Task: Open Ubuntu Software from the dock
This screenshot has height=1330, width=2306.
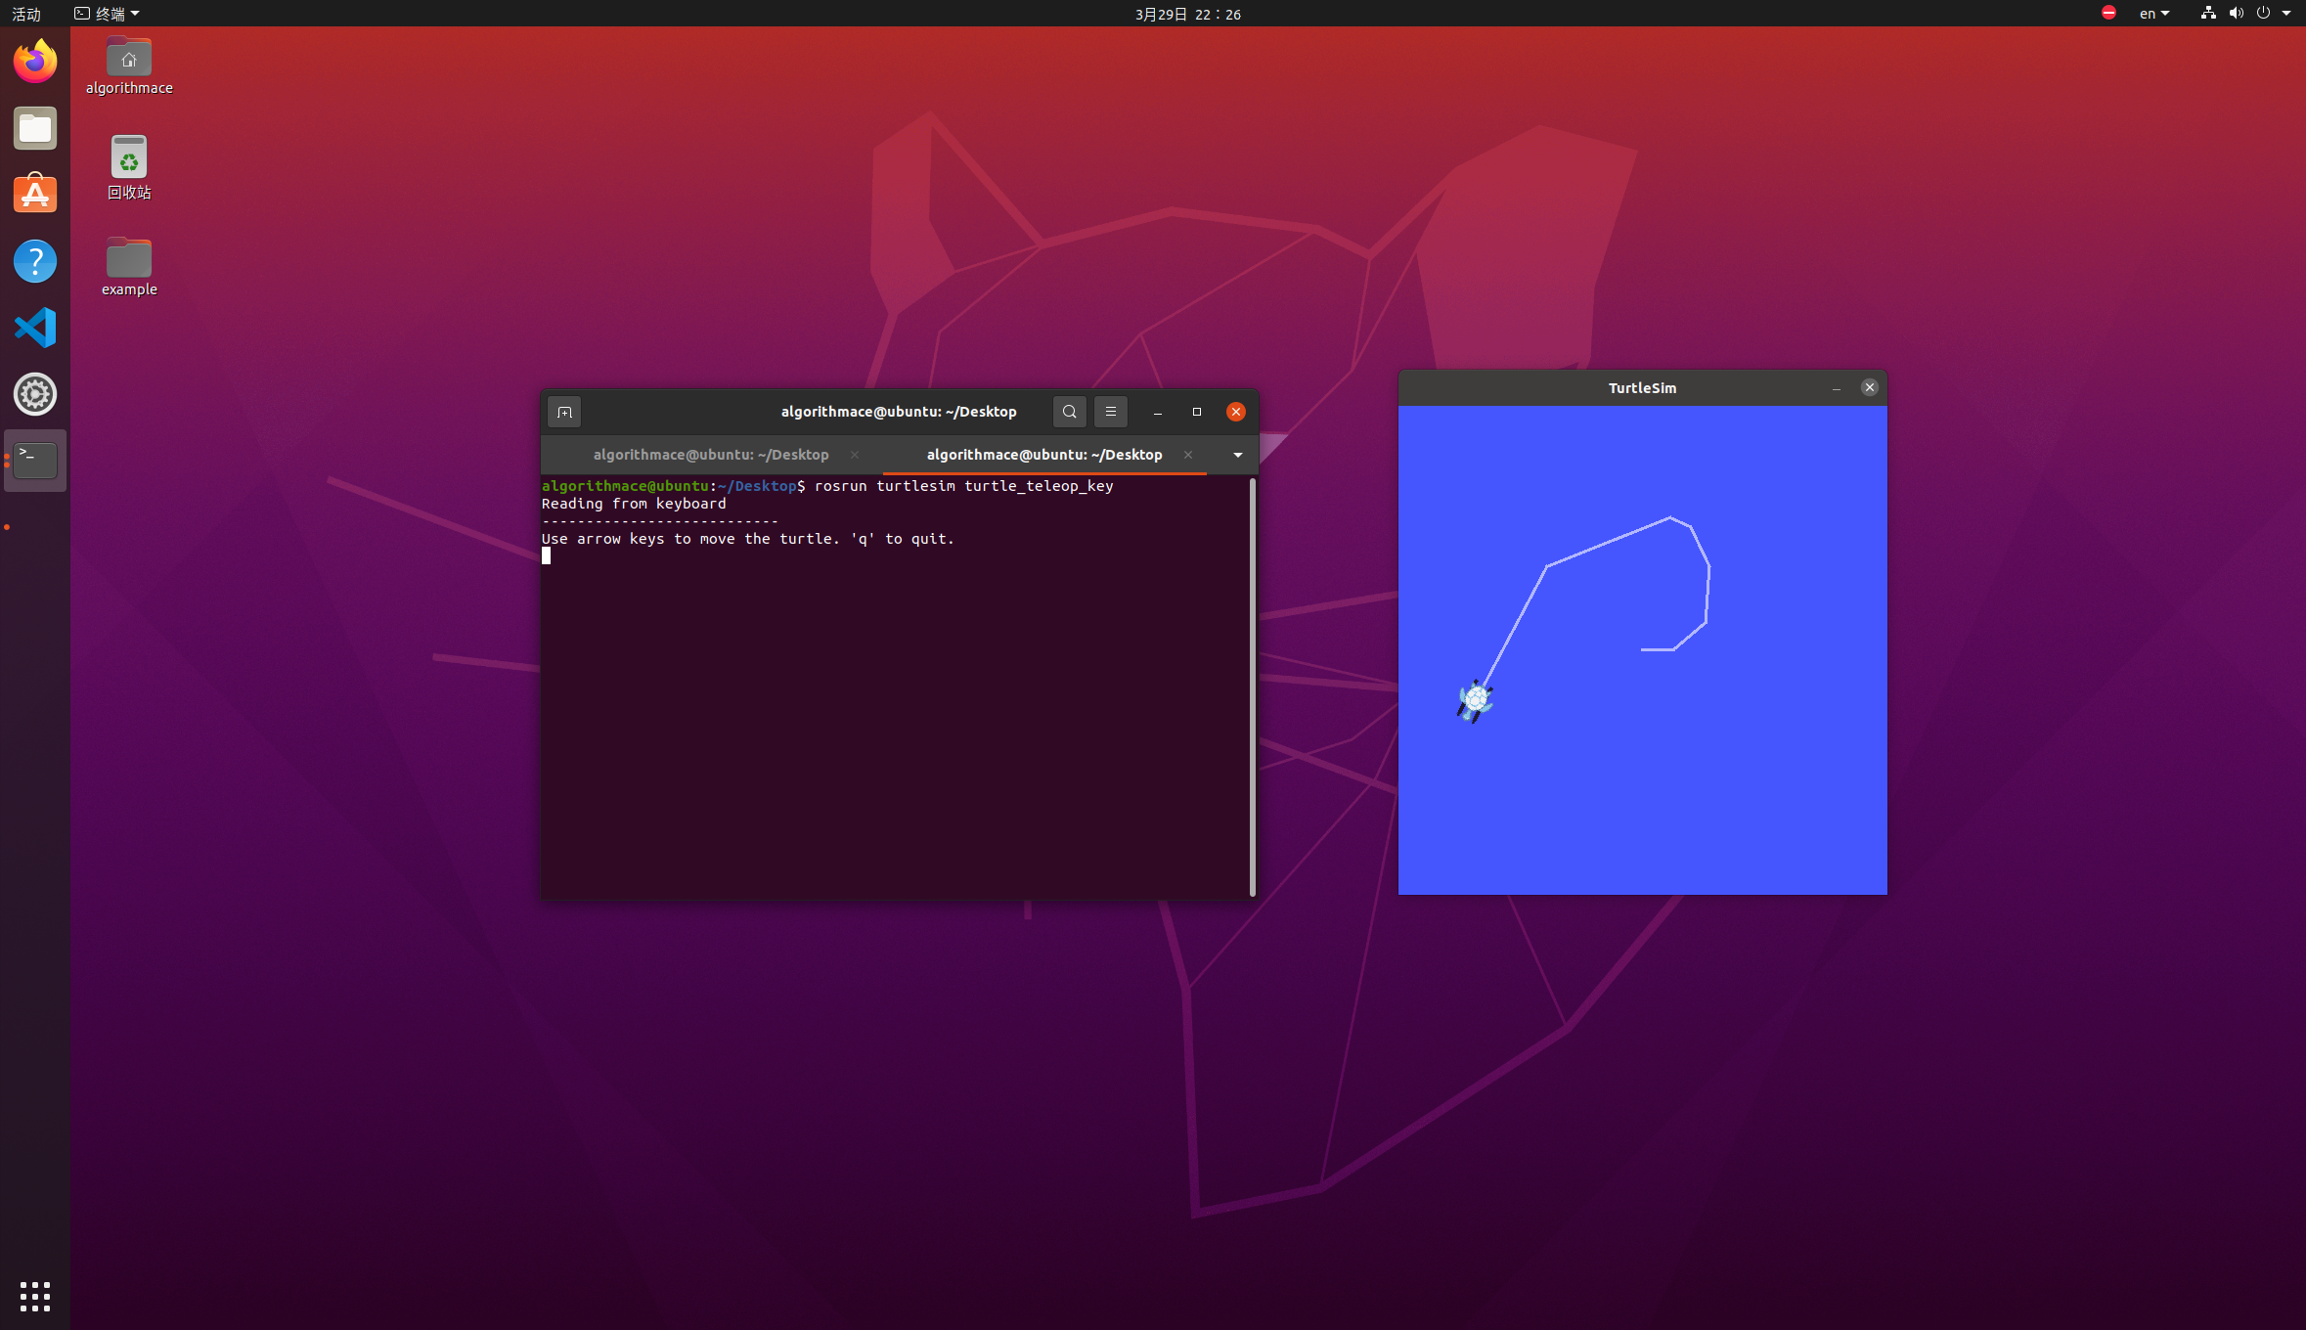Action: [35, 195]
